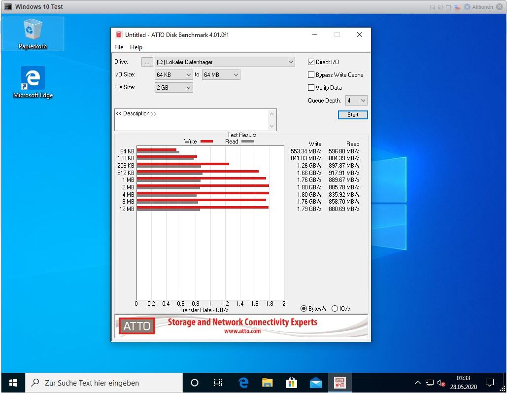Screen dimensions: 507x393
Task: Close the VM session with the X icon
Action: 500,7
